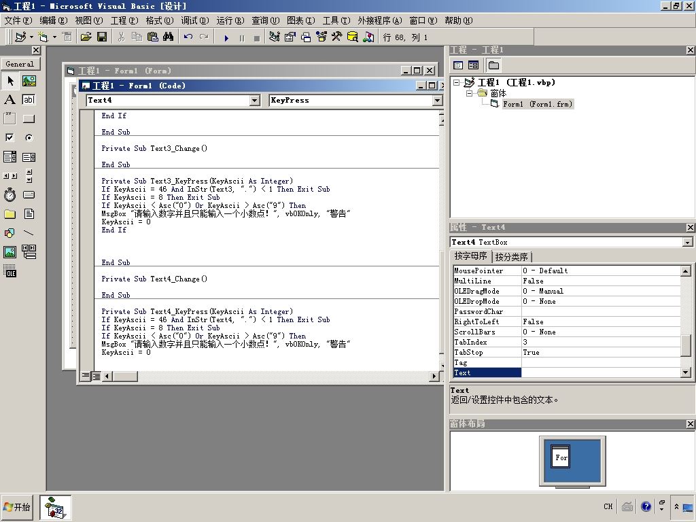Select the OLE container control
This screenshot has height=522, width=696.
point(10,271)
